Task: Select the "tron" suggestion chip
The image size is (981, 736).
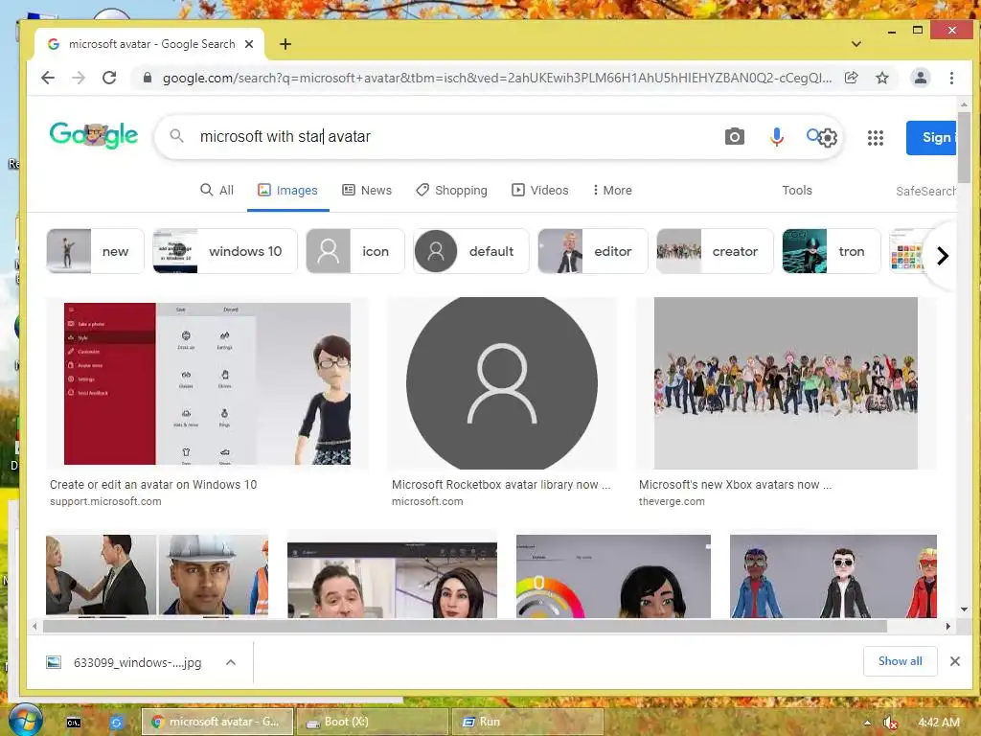Action: tap(832, 251)
